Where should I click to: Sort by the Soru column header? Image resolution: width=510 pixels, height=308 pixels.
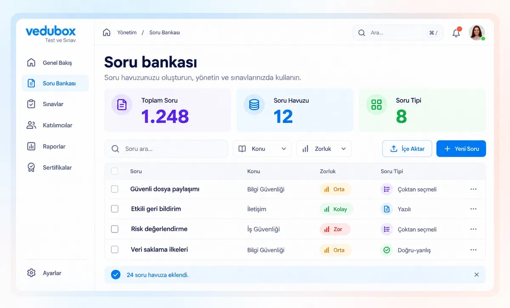click(136, 171)
